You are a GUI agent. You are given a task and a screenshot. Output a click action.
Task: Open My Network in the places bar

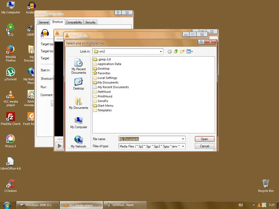(78, 142)
